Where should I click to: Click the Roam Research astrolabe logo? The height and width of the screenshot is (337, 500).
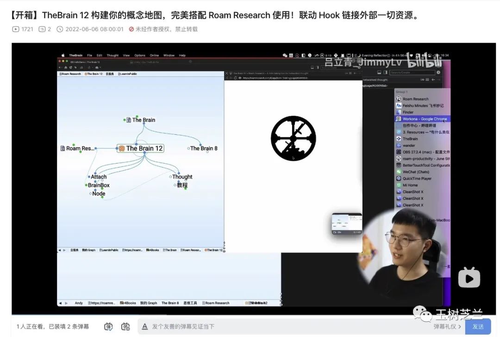(x=294, y=138)
